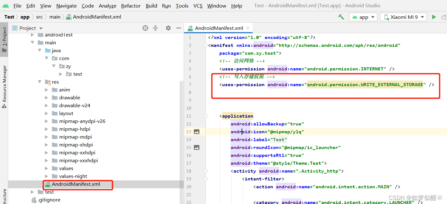Collapse the com package arrow

(47, 58)
